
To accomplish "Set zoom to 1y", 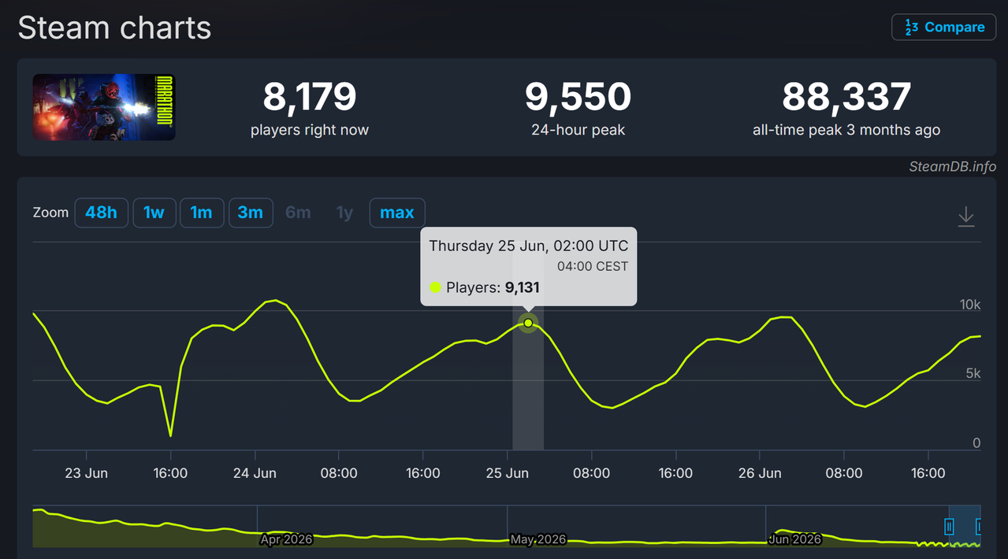I will pyautogui.click(x=344, y=213).
